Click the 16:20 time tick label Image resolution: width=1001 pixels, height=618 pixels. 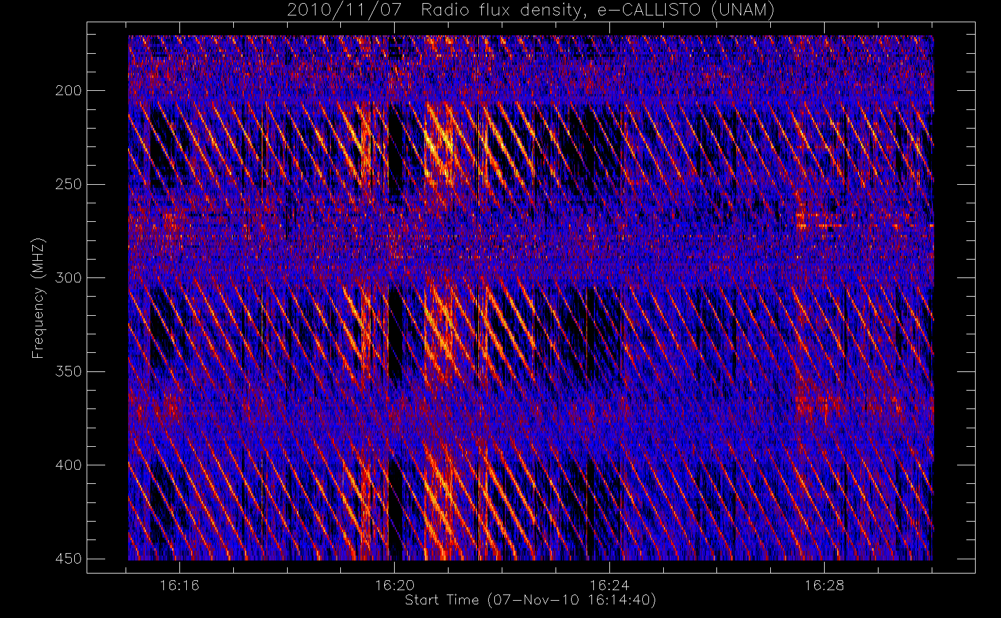point(395,585)
